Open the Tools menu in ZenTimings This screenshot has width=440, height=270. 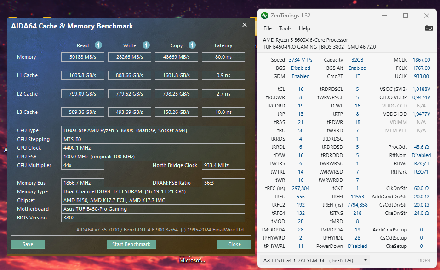click(285, 28)
